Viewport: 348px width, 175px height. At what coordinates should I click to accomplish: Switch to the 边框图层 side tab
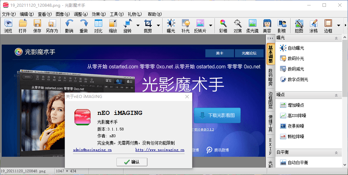click(271, 100)
